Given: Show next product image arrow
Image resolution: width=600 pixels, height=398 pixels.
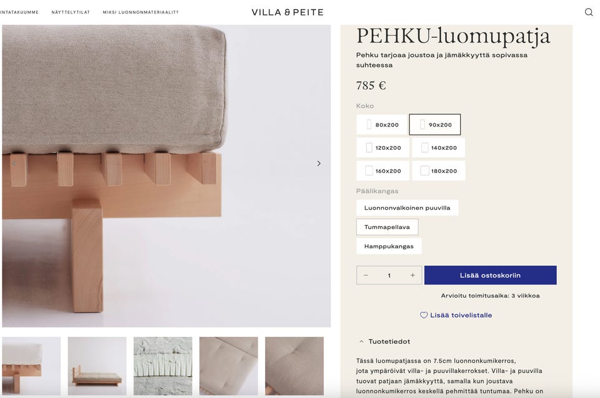Looking at the screenshot, I should point(319,163).
